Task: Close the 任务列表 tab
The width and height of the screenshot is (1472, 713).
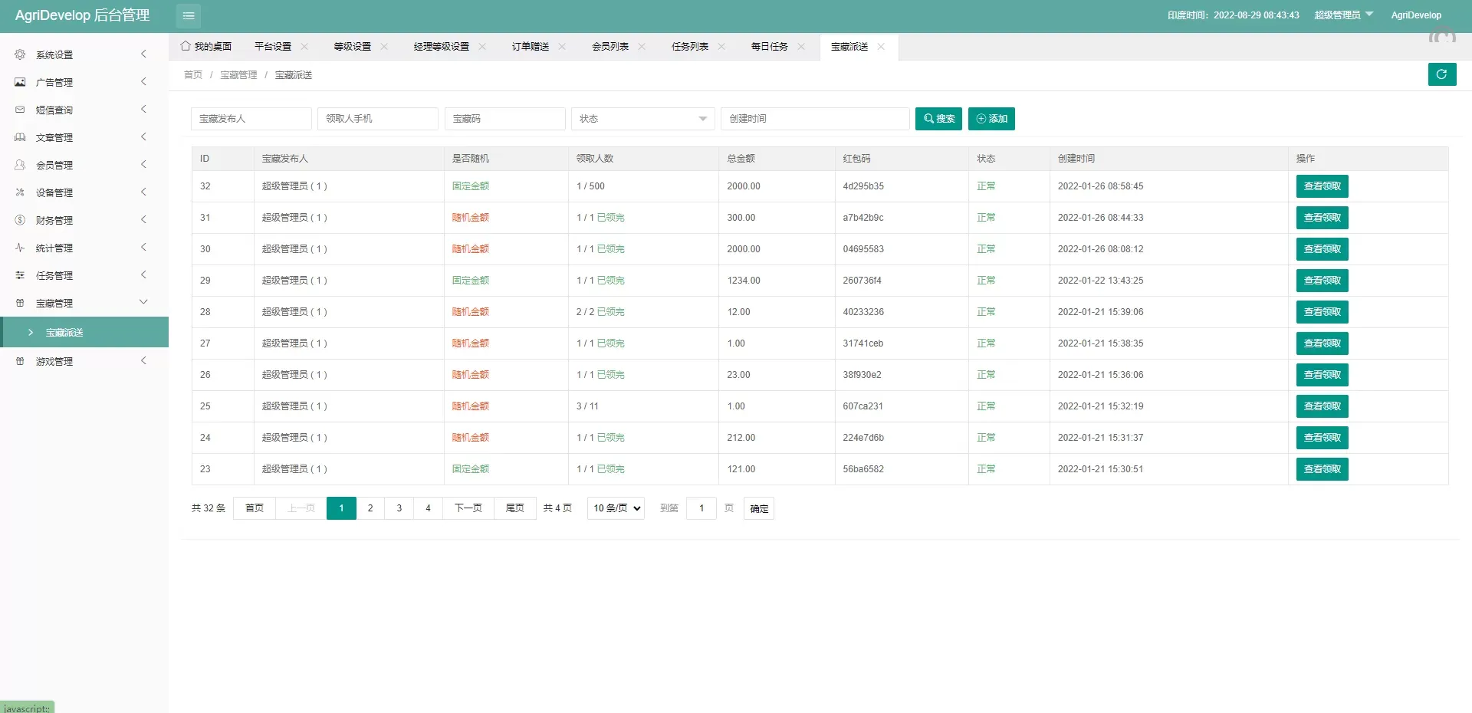Action: click(x=721, y=46)
